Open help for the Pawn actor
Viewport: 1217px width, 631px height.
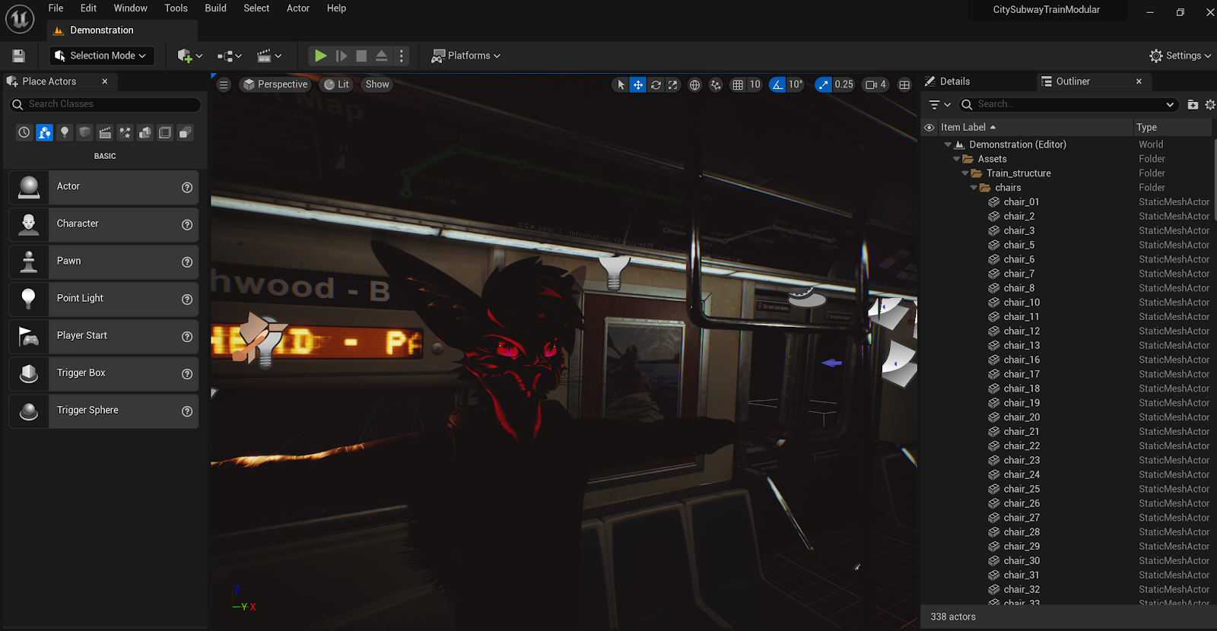click(187, 262)
